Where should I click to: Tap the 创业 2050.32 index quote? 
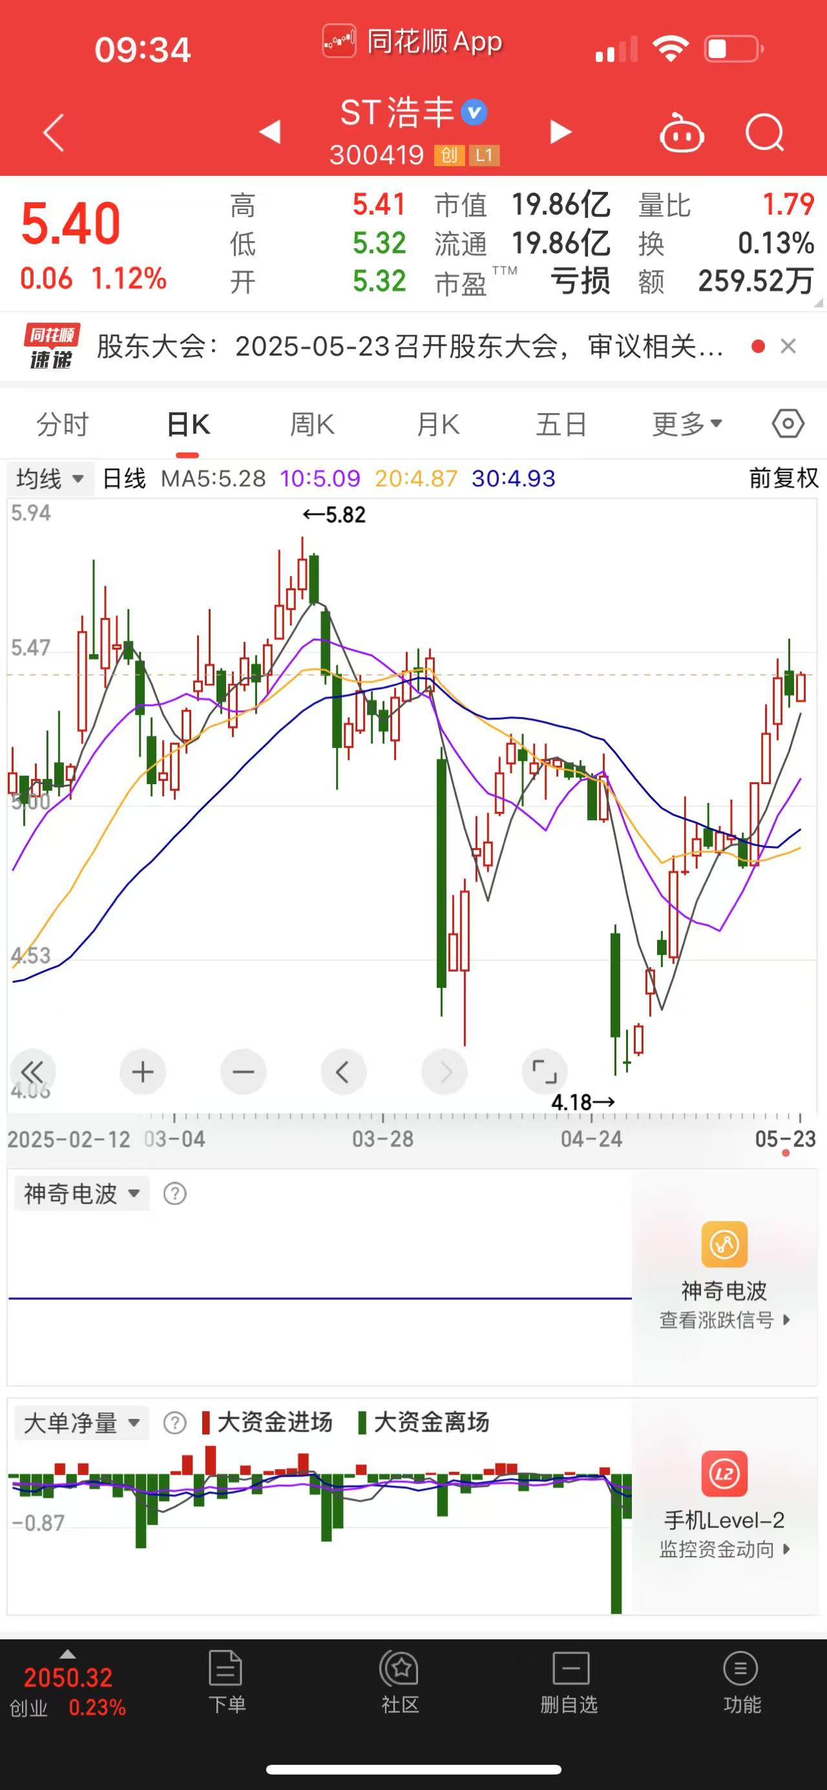(x=67, y=1691)
